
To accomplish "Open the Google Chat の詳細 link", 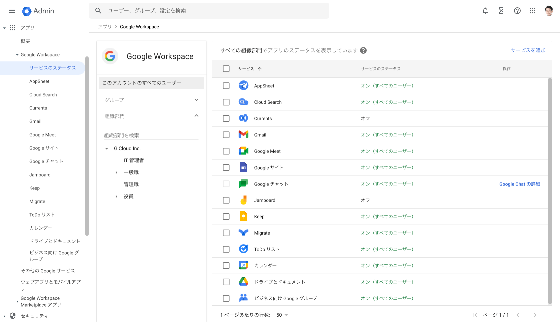I will pyautogui.click(x=520, y=184).
